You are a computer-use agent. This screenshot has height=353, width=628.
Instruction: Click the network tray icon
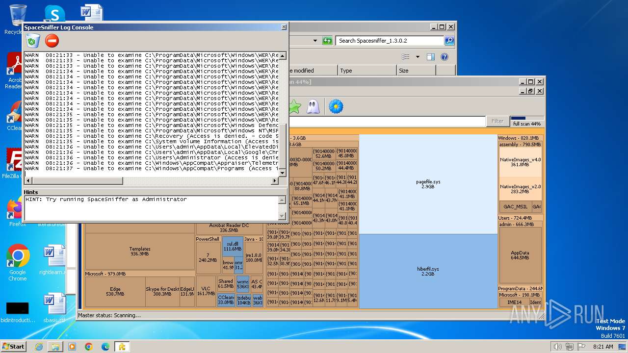pyautogui.click(x=570, y=347)
